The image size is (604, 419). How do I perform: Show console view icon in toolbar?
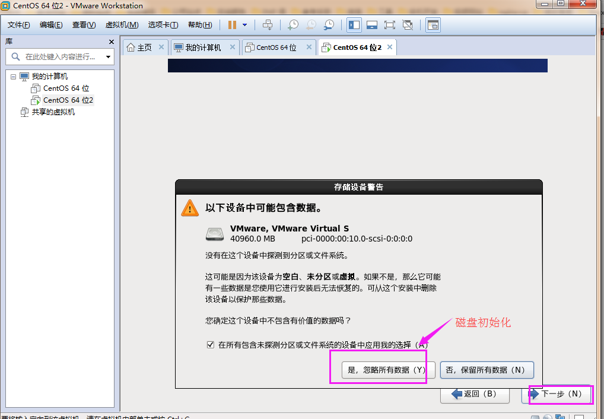point(433,25)
